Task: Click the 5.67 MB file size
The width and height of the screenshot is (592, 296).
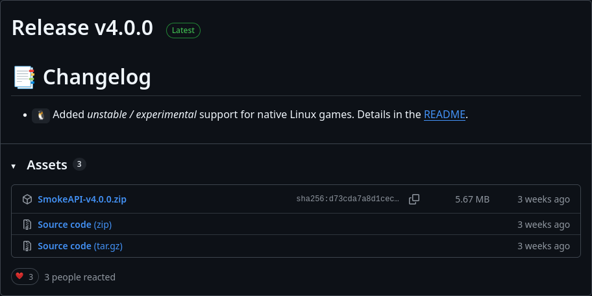Action: point(473,199)
